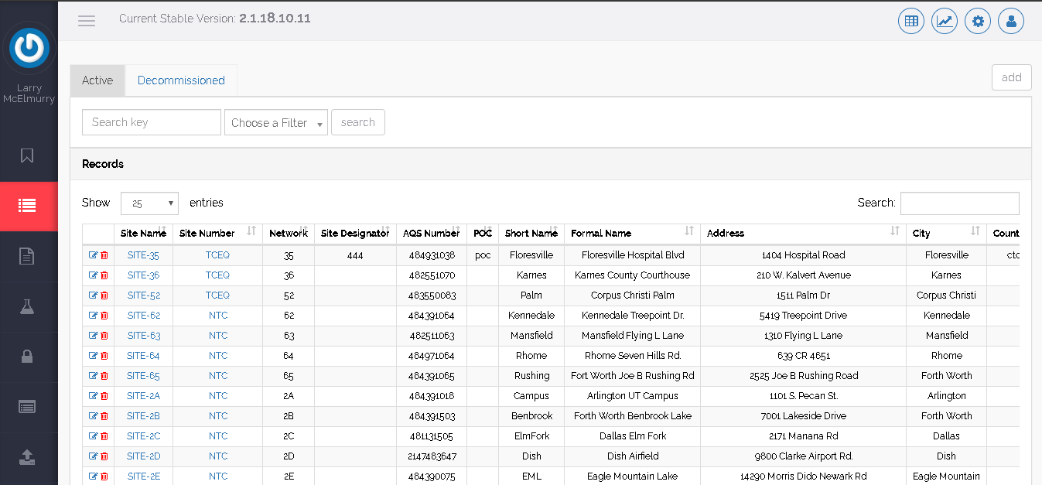Select the Active tab
The height and width of the screenshot is (485, 1042).
[97, 80]
